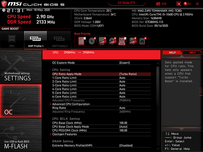Click the date Mon 18 May, 2020
The height and width of the screenshot is (152, 203).
38,10
